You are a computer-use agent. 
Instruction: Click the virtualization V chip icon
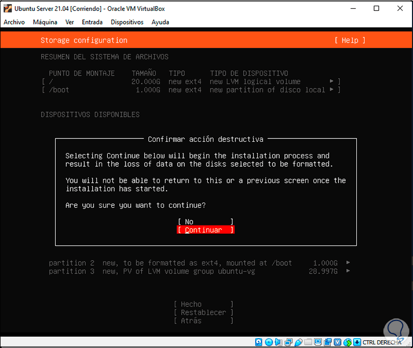point(337,342)
